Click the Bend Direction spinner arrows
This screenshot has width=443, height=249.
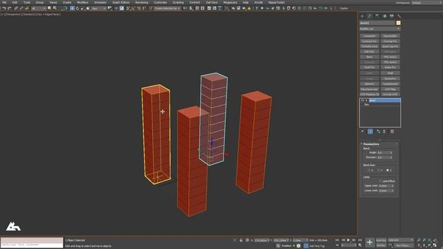click(391, 158)
